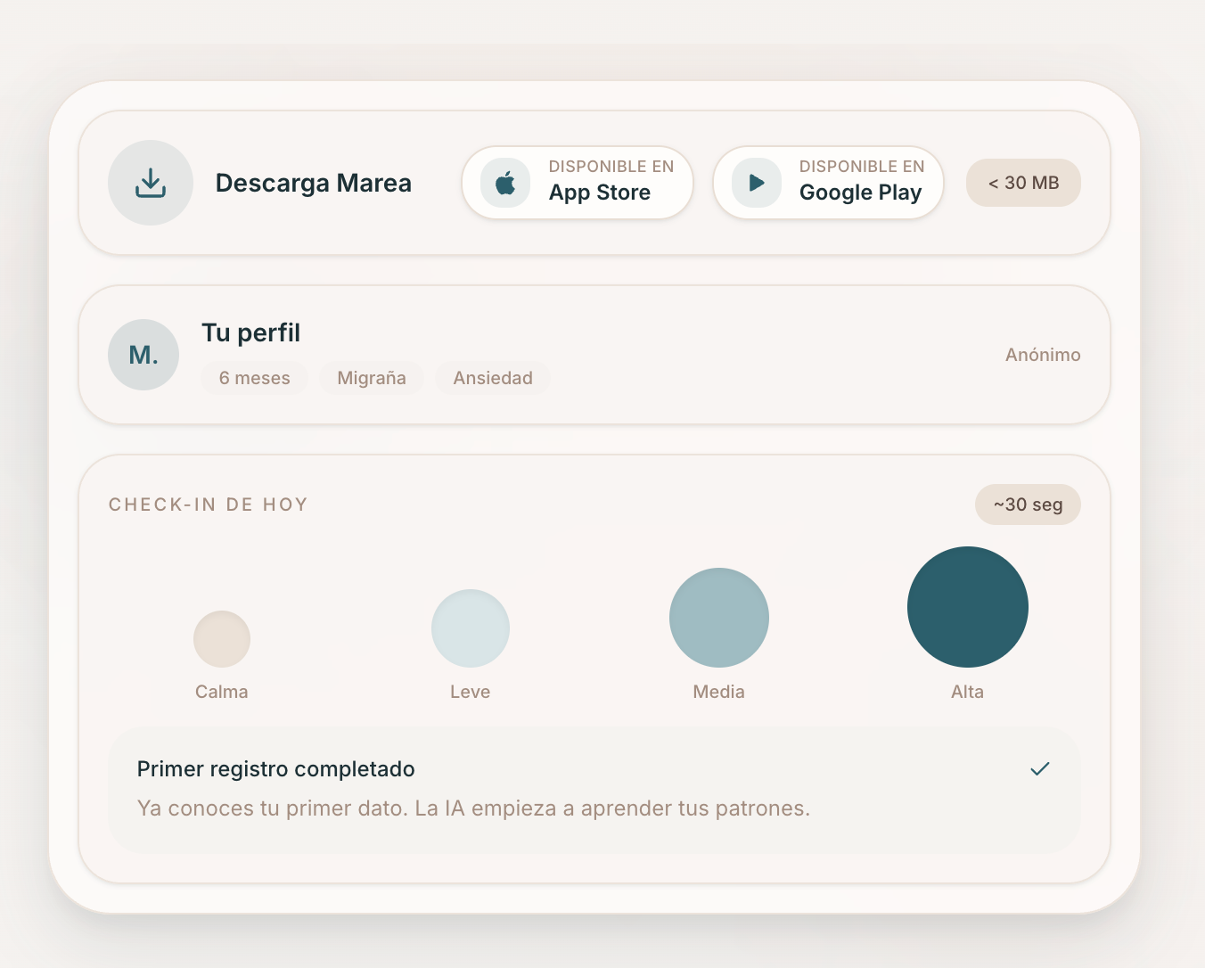The width and height of the screenshot is (1205, 968).
Task: Select the Calma intensity circle
Action: pos(222,639)
